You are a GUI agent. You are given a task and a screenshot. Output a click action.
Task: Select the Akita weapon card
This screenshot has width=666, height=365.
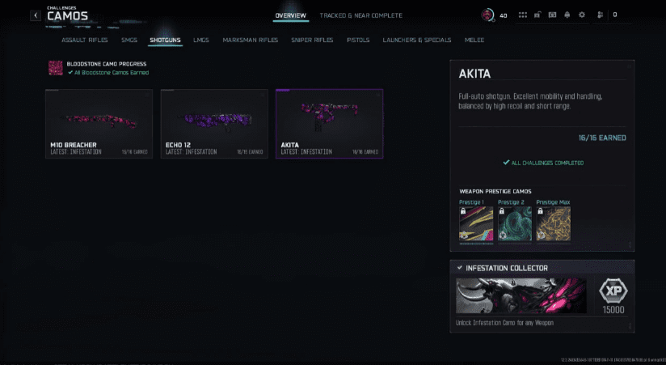pyautogui.click(x=329, y=123)
